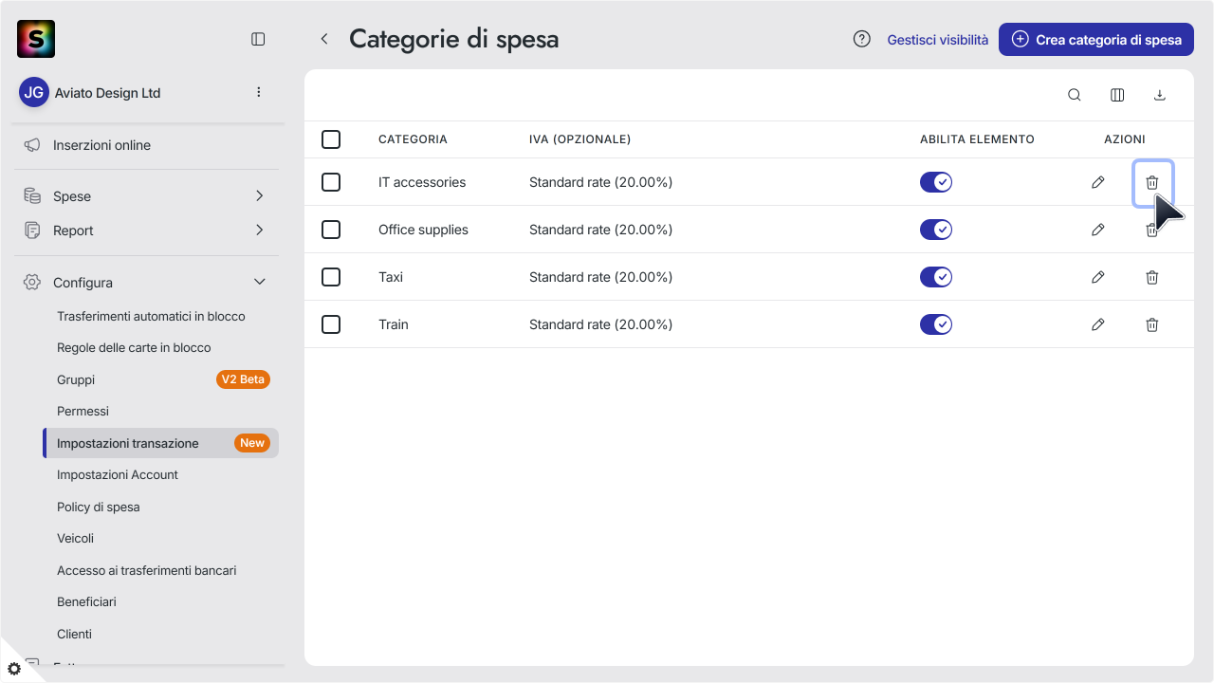Select the Taxi row checkbox
This screenshot has height=683, width=1214.
[x=331, y=277]
